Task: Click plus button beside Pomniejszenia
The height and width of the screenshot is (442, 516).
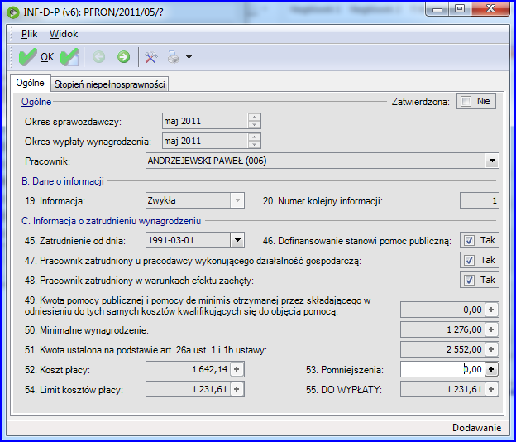Action: click(491, 369)
